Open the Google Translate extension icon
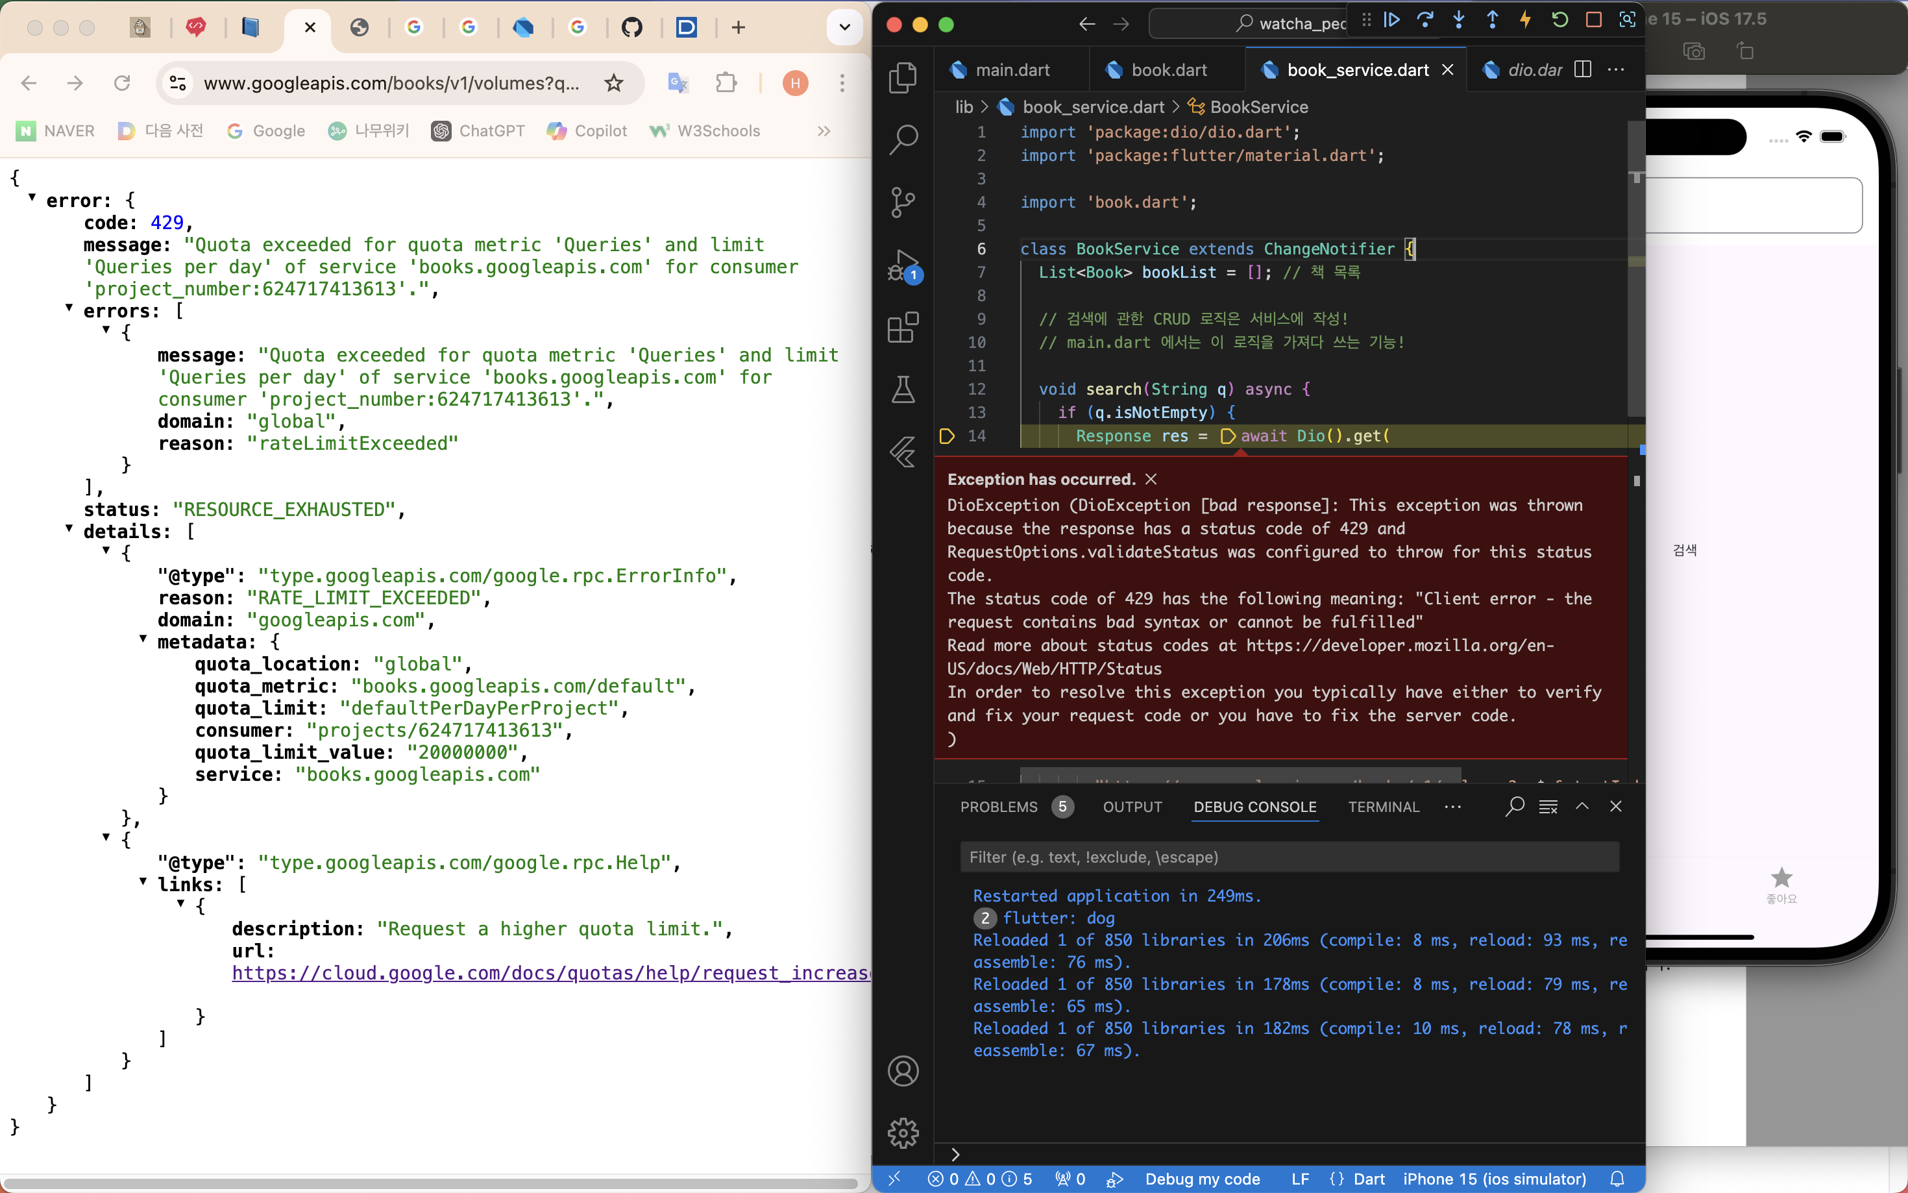Image resolution: width=1908 pixels, height=1193 pixels. point(678,83)
